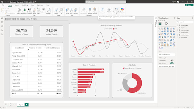The image size is (194, 109).
Task: Insert a New visual
Action: pyautogui.click(x=67, y=11)
